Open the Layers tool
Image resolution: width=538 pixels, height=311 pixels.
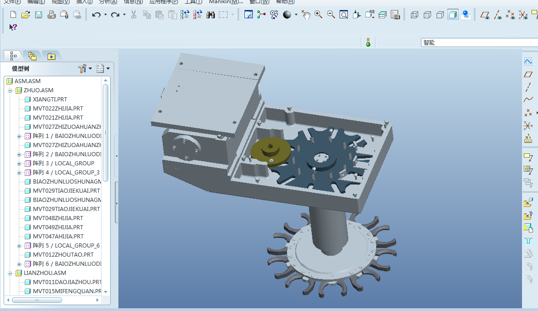(383, 15)
